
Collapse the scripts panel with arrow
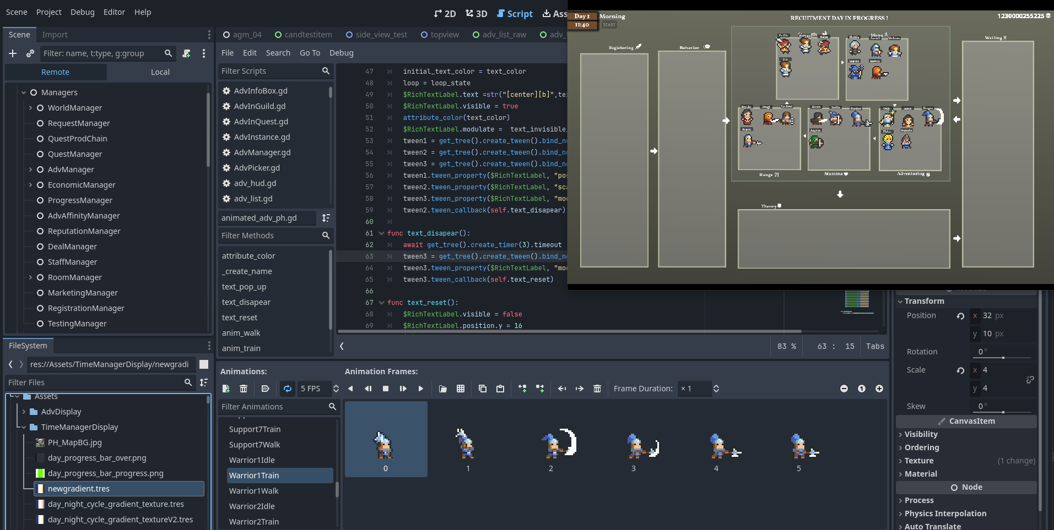(342, 346)
